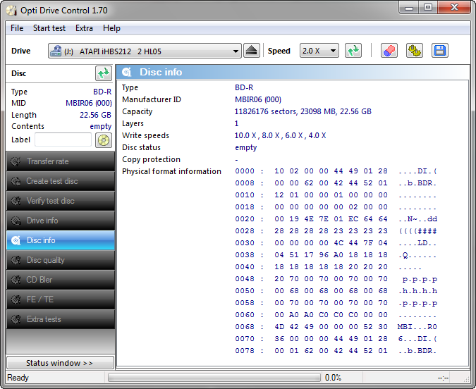The height and width of the screenshot is (389, 476).
Task: Click the erase disc eraser icon
Action: 389,51
